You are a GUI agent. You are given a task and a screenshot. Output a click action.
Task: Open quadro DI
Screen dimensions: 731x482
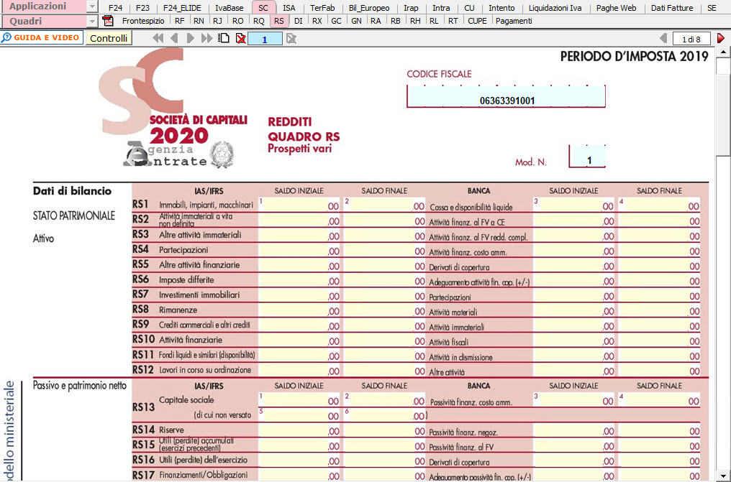click(x=299, y=21)
